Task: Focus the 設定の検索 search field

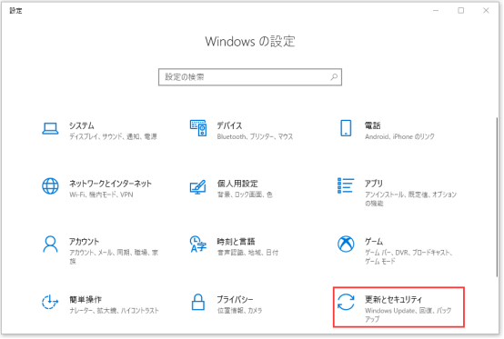Action: 250,77
